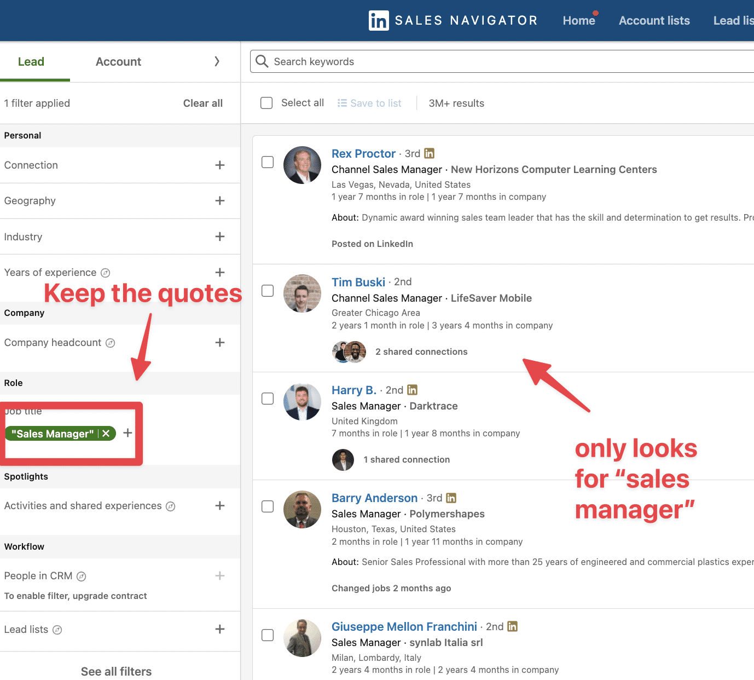Open Barry Anderson's profile photo
Image resolution: width=754 pixels, height=680 pixels.
[x=302, y=509]
